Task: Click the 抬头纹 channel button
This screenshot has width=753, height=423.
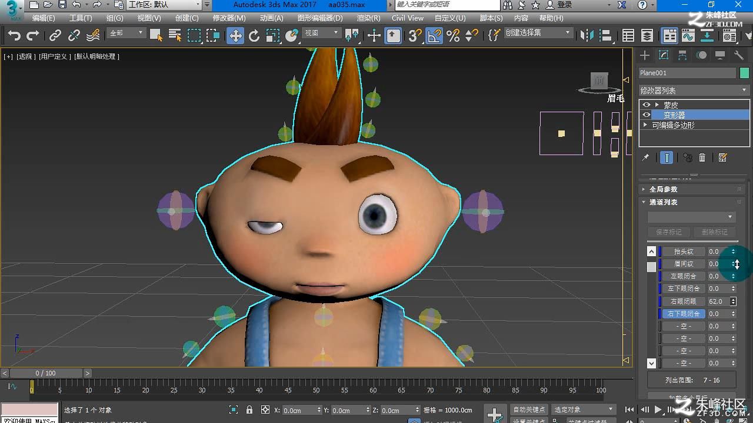Action: [x=684, y=251]
